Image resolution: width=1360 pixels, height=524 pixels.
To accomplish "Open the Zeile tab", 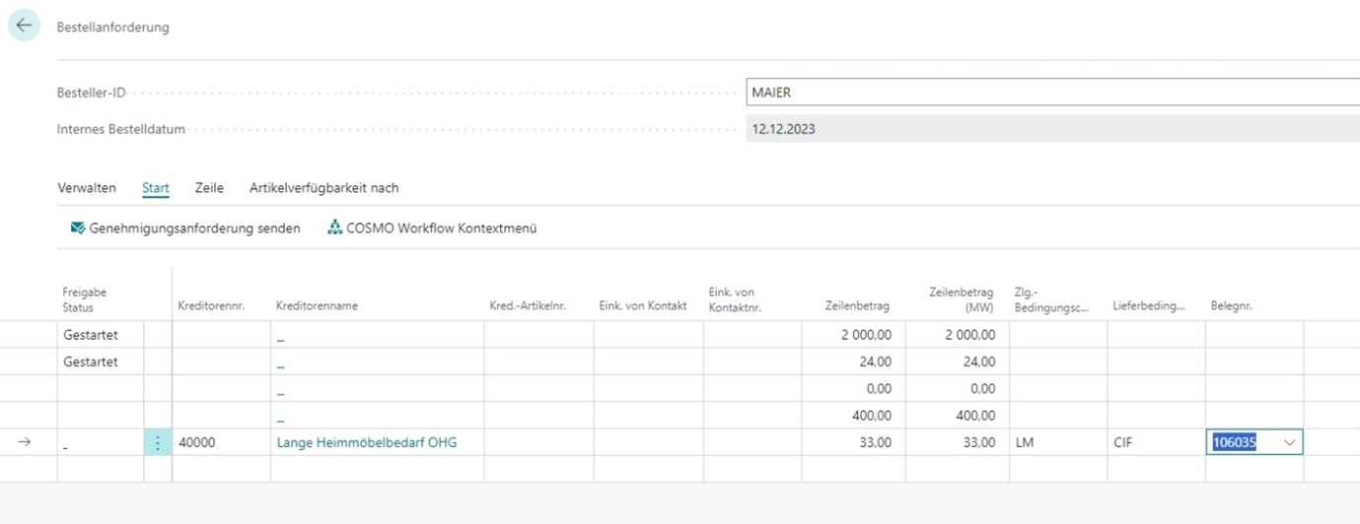I will [x=209, y=187].
